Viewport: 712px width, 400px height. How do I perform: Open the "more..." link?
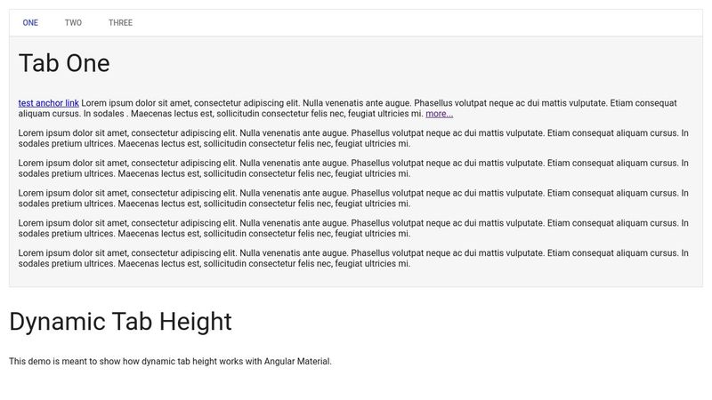[x=439, y=114]
